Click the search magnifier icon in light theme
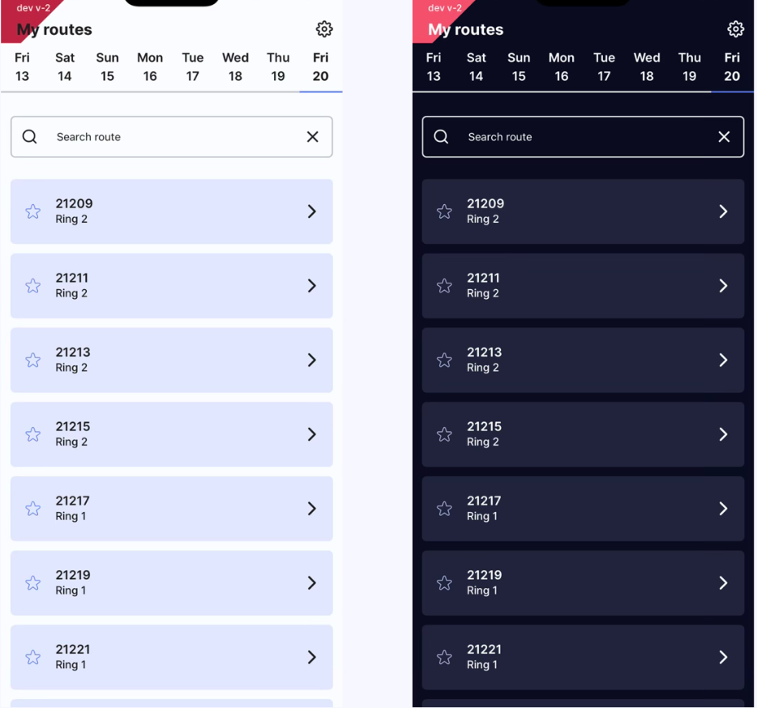This screenshot has height=708, width=757. [30, 137]
